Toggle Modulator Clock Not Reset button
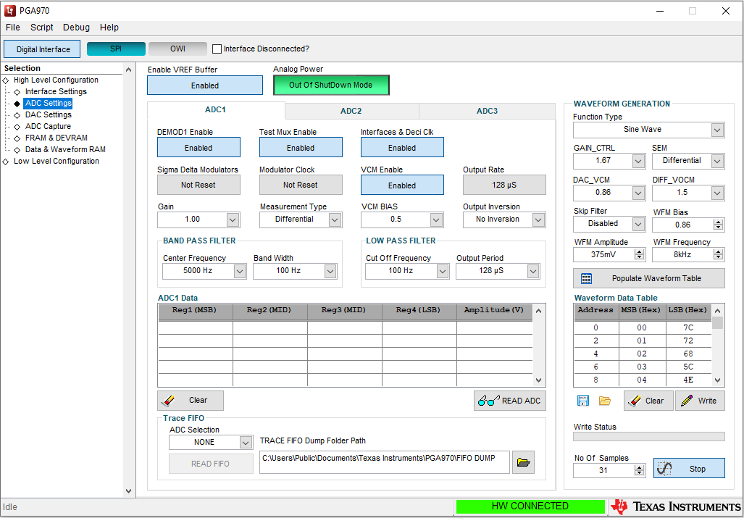The height and width of the screenshot is (518, 744). pos(301,185)
